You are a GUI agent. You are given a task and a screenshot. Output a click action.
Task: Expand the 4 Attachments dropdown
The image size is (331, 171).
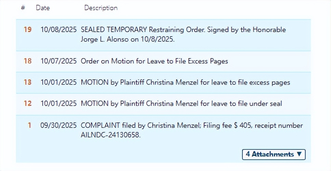coord(274,154)
